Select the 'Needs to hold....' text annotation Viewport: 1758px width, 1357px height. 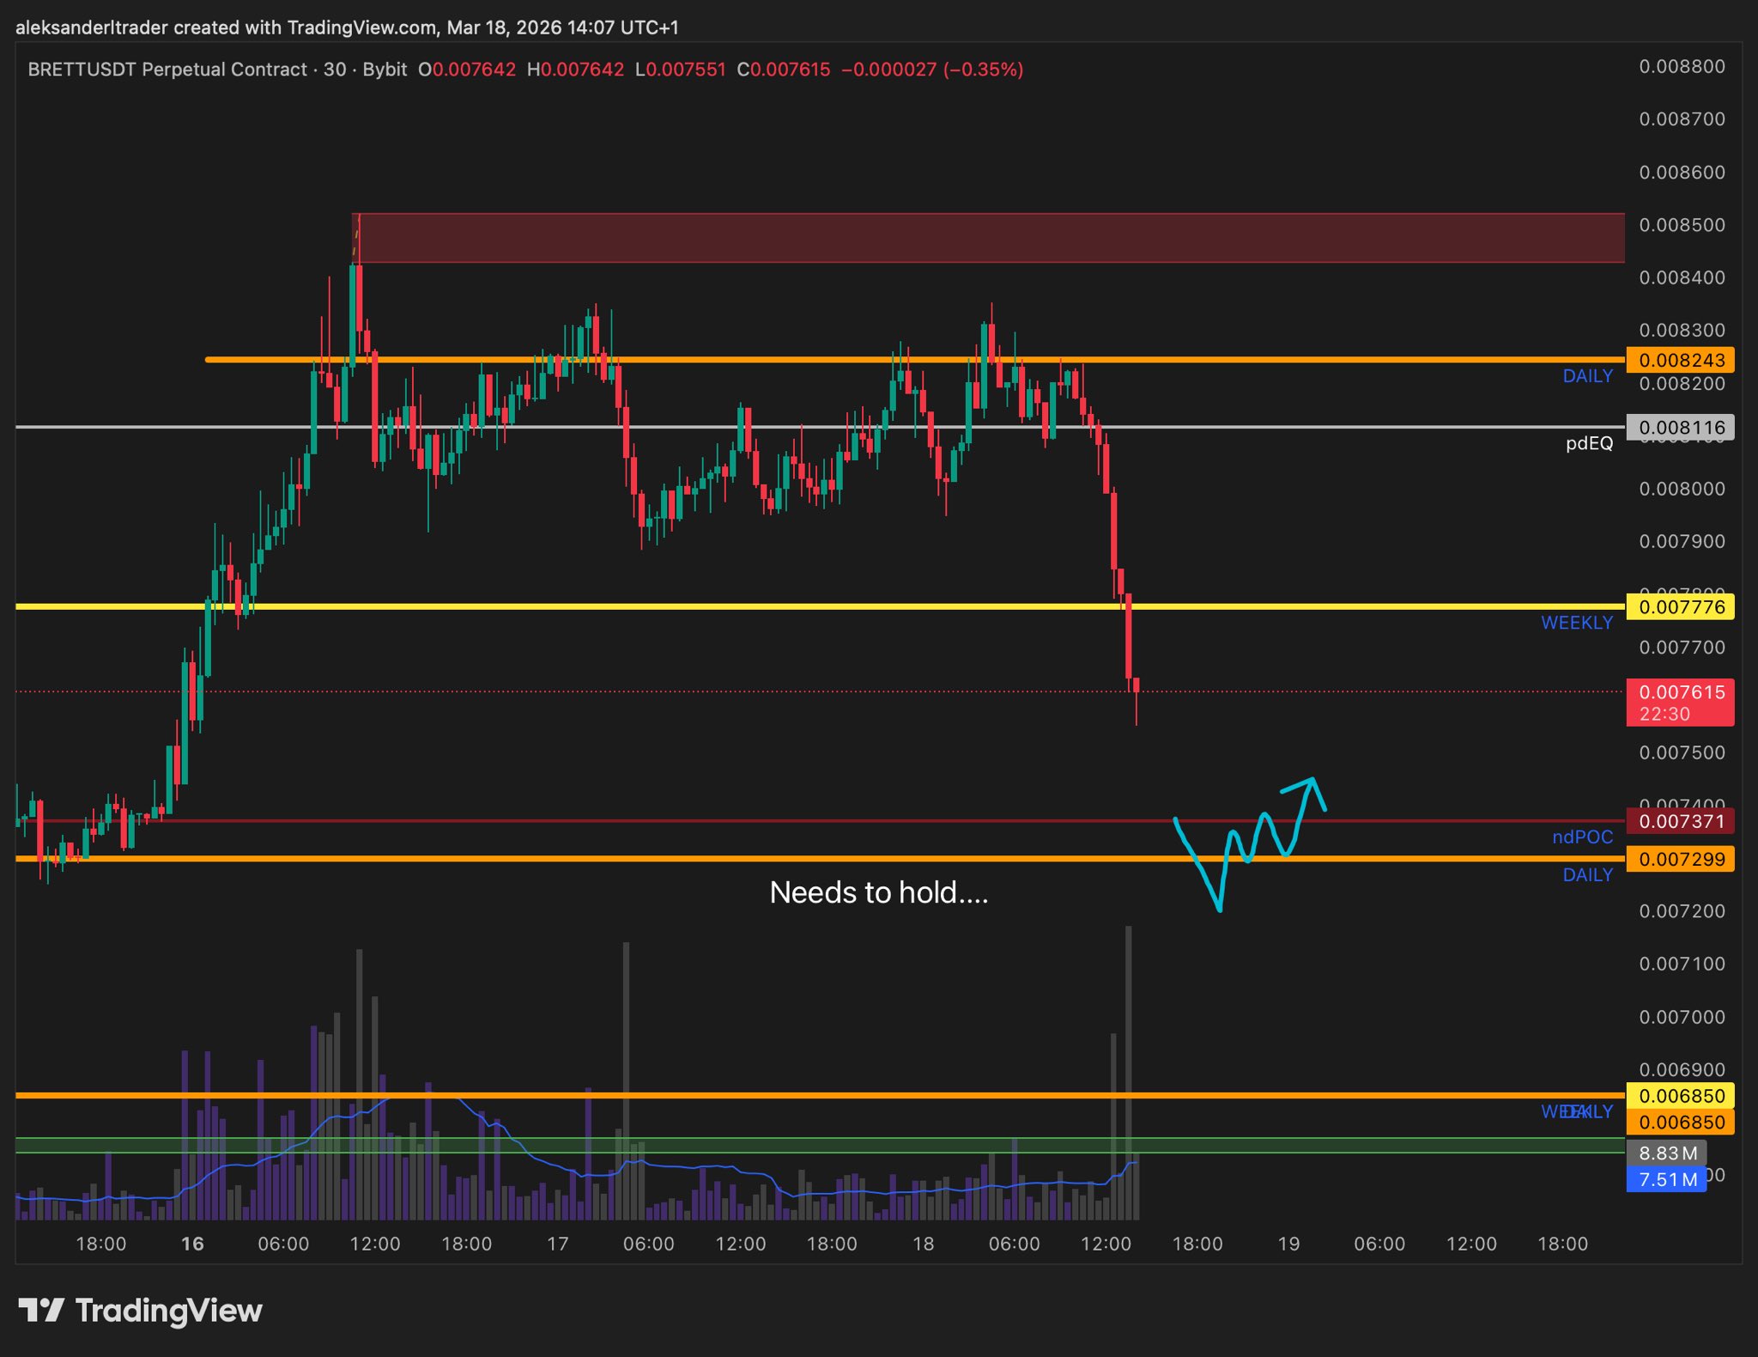pyautogui.click(x=878, y=892)
